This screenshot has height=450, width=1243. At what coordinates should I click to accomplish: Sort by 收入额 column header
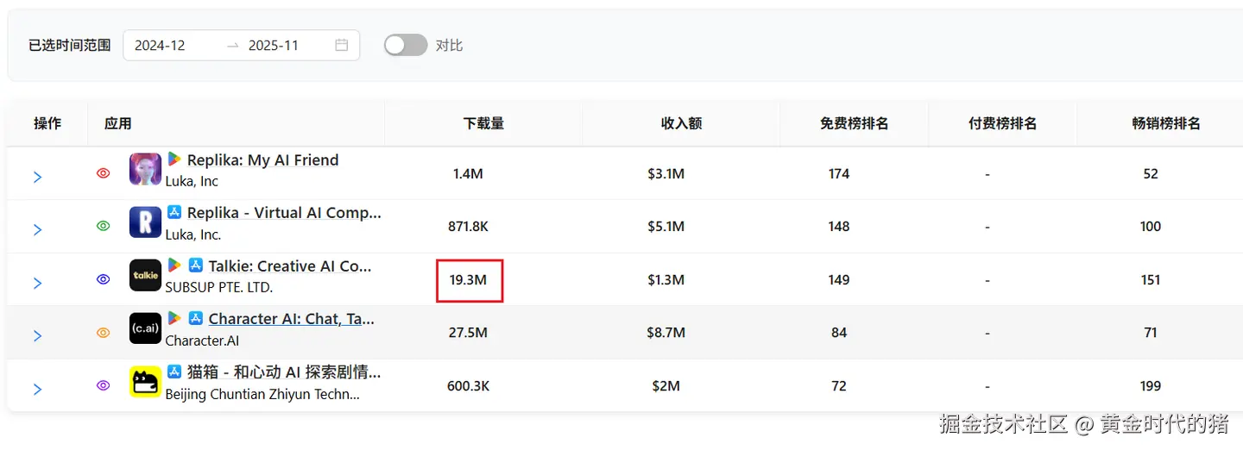[681, 123]
